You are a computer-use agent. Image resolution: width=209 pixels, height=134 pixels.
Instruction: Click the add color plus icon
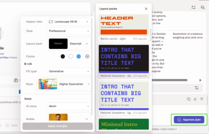[x=87, y=56]
